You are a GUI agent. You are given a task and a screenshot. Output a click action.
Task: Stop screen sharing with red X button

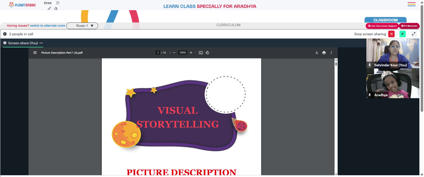[391, 34]
